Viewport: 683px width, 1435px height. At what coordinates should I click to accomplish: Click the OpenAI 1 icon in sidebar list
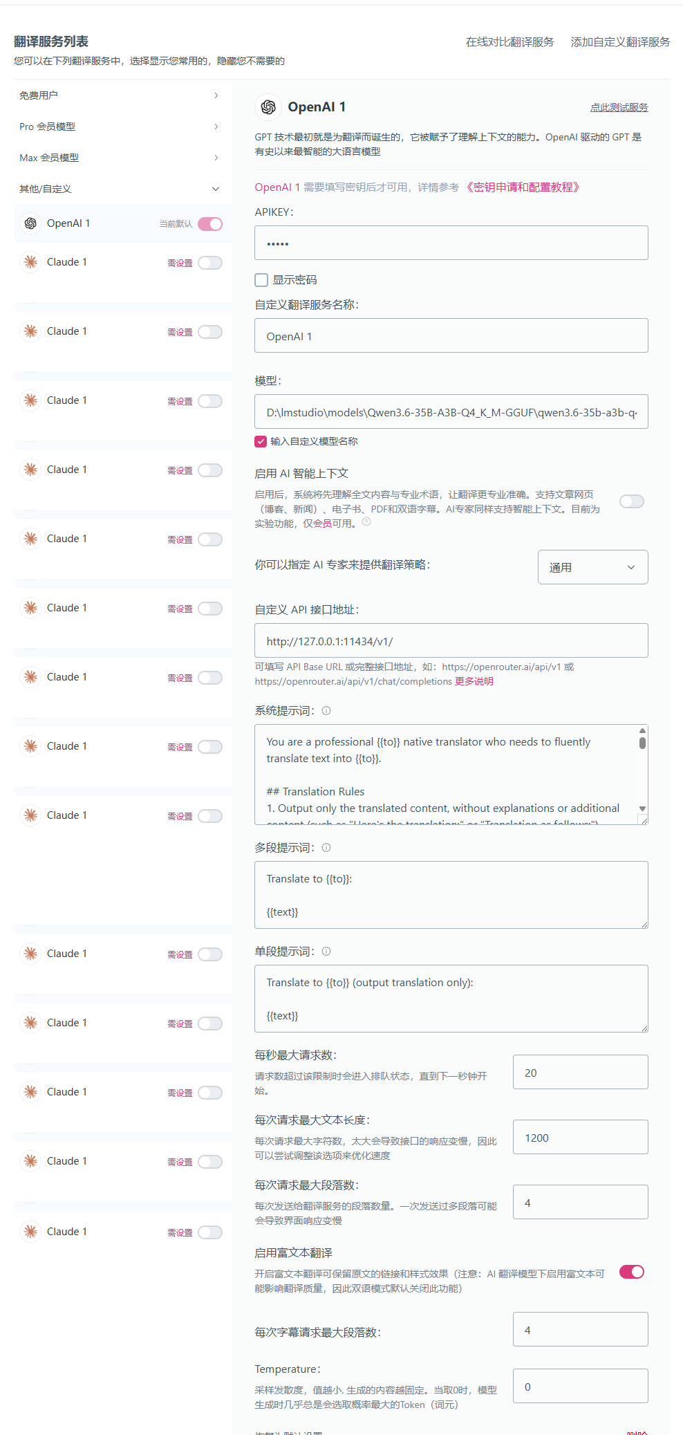click(x=30, y=223)
